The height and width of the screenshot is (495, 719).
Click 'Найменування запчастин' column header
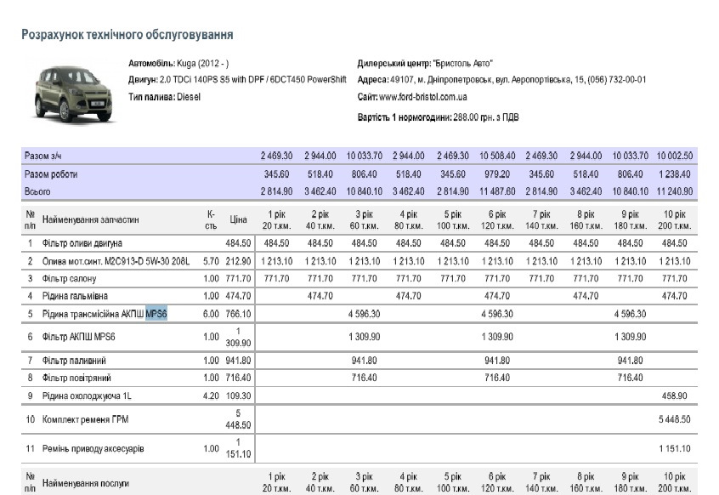(90, 219)
